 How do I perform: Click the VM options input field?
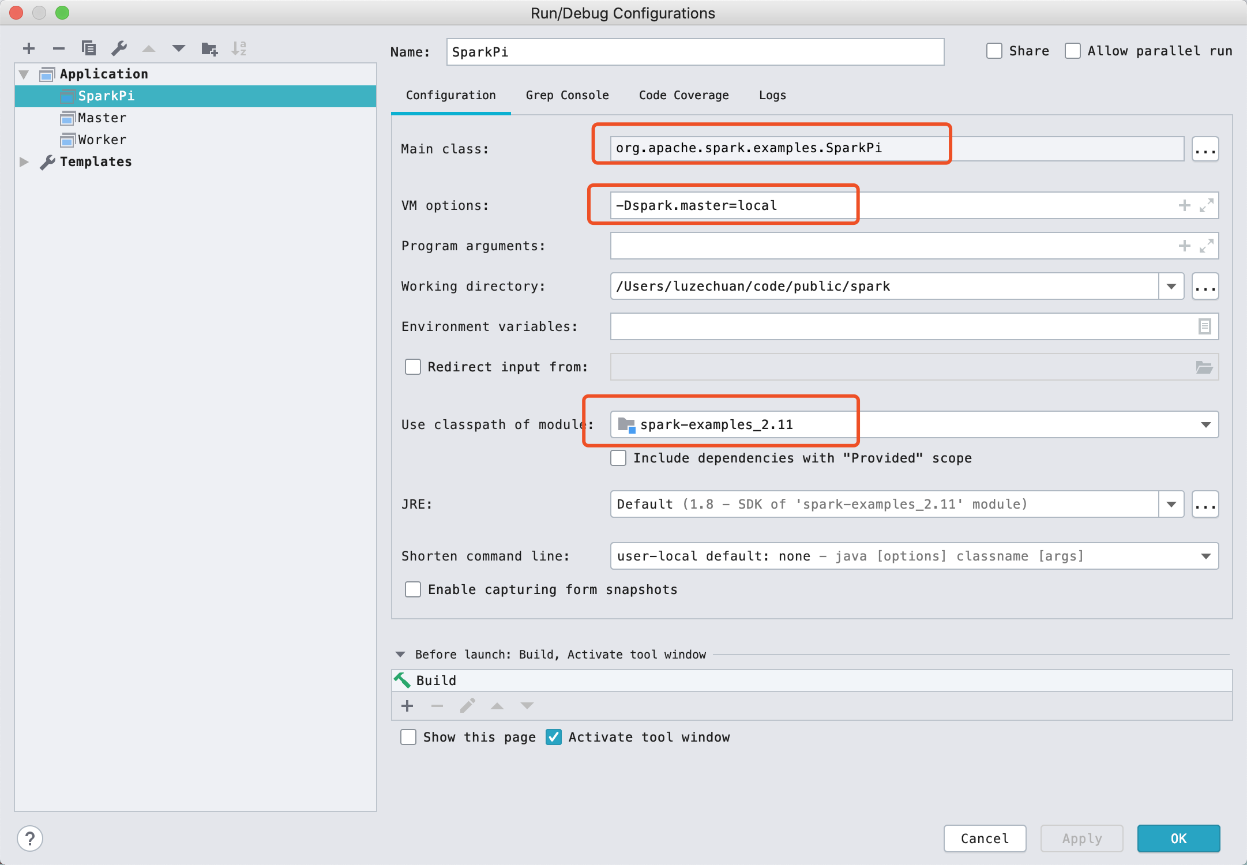(914, 205)
